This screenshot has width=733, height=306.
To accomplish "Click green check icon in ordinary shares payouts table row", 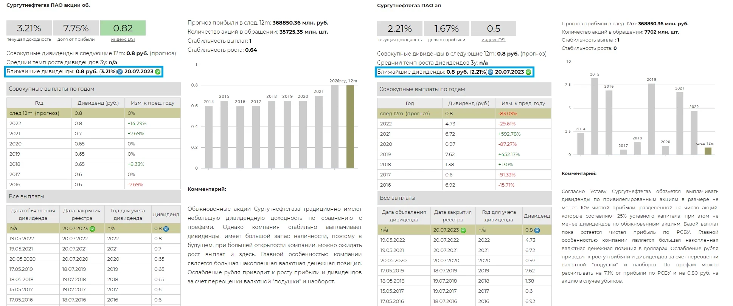I will [92, 229].
